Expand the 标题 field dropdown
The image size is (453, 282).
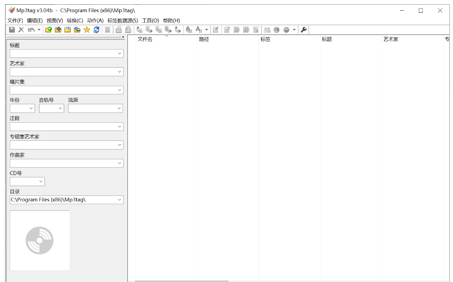point(120,54)
